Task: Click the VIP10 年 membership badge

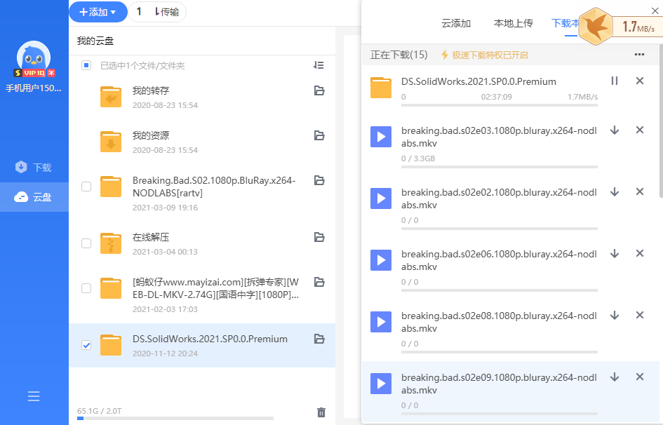Action: pyautogui.click(x=34, y=73)
